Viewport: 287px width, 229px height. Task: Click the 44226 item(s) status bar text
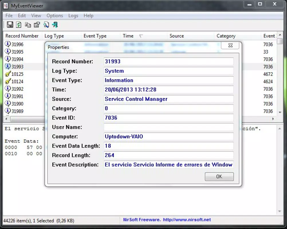39,221
